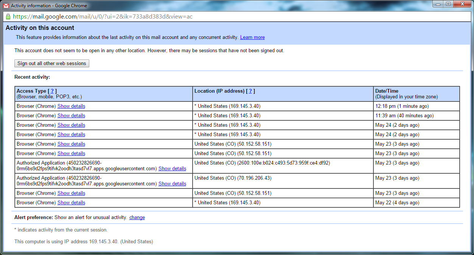This screenshot has width=474, height=255.
Task: Open the Learn more link
Action: tap(252, 37)
